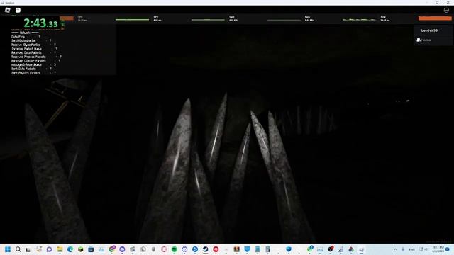Click the ENG language indicator
This screenshot has width=454, height=255.
(x=411, y=249)
